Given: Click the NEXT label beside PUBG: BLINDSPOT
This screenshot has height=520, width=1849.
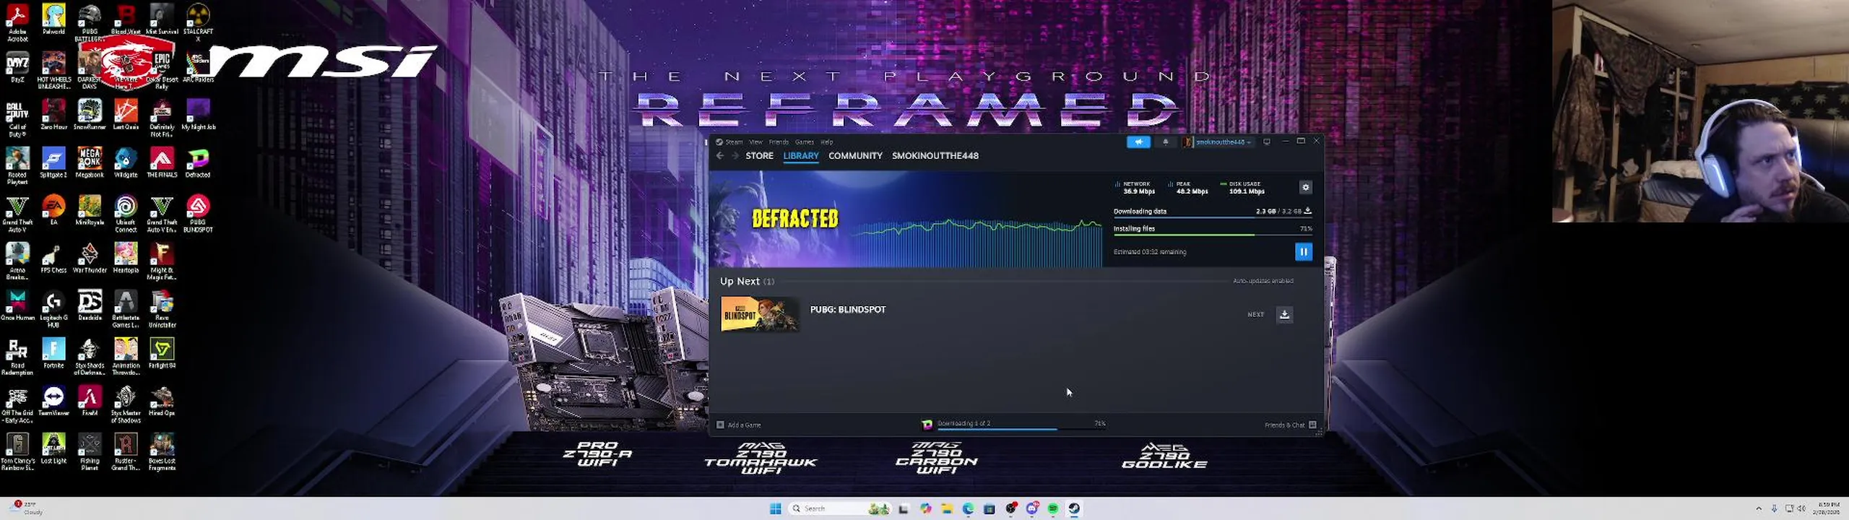Looking at the screenshot, I should point(1255,314).
